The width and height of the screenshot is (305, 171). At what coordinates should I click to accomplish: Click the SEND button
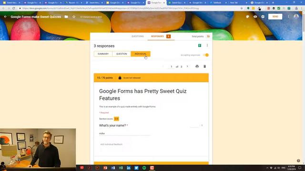275,17
